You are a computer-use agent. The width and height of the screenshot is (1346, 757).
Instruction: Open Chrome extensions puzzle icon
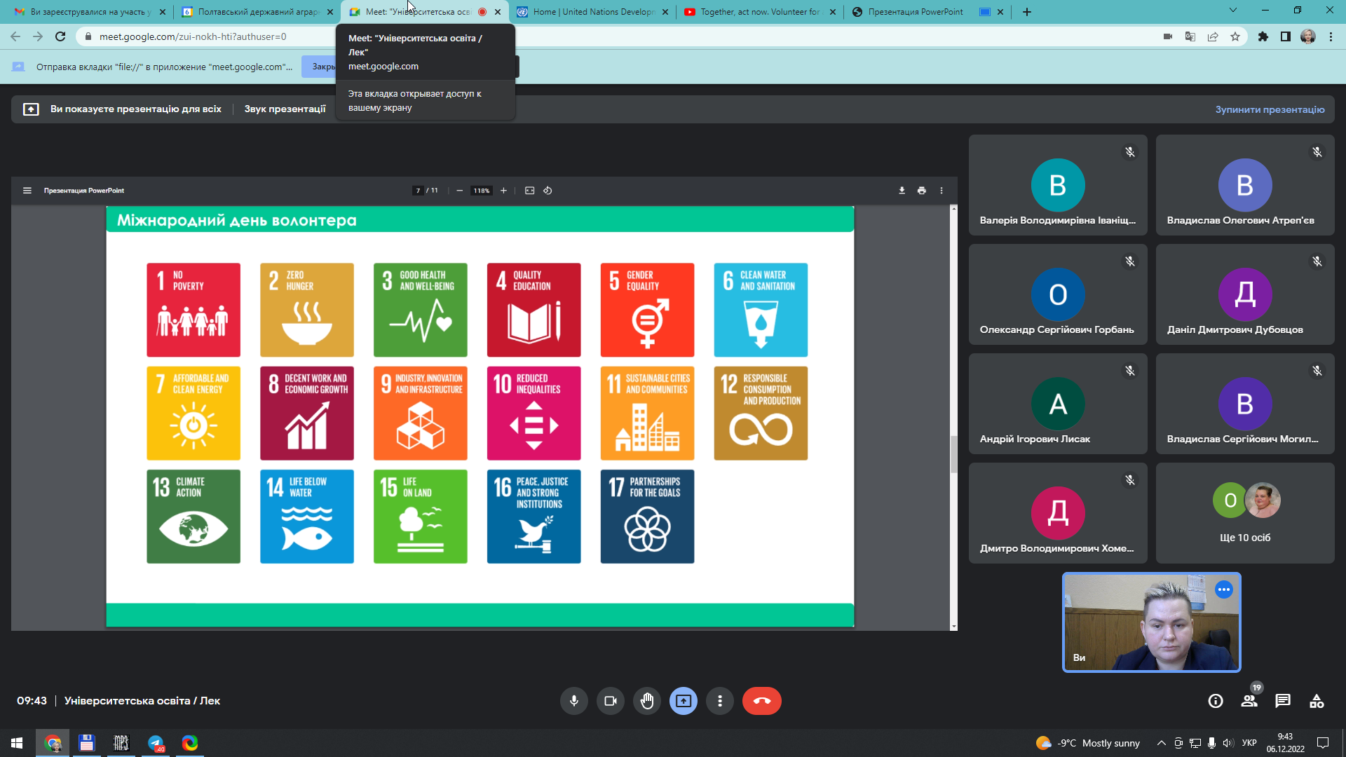(x=1263, y=36)
